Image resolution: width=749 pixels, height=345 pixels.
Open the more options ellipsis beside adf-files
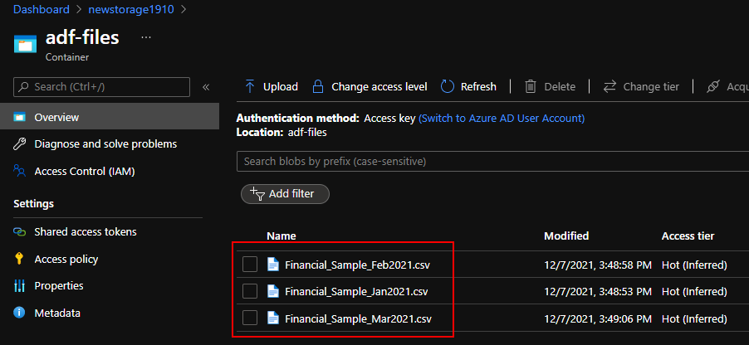[146, 38]
